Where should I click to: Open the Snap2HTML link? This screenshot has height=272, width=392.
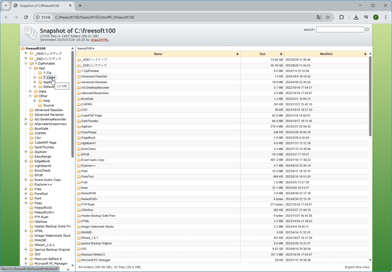(x=99, y=40)
